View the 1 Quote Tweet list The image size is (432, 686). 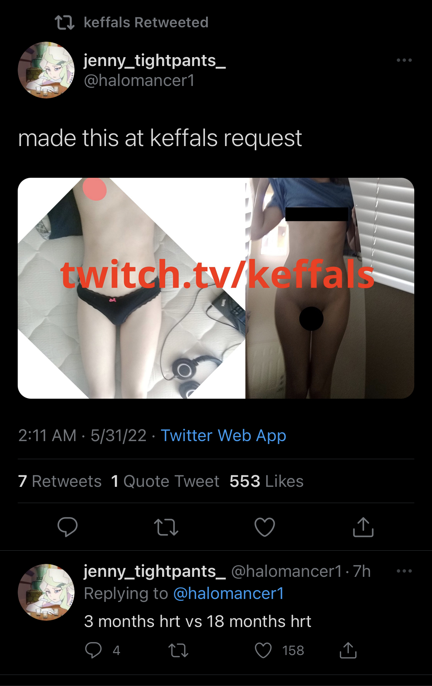(x=165, y=481)
